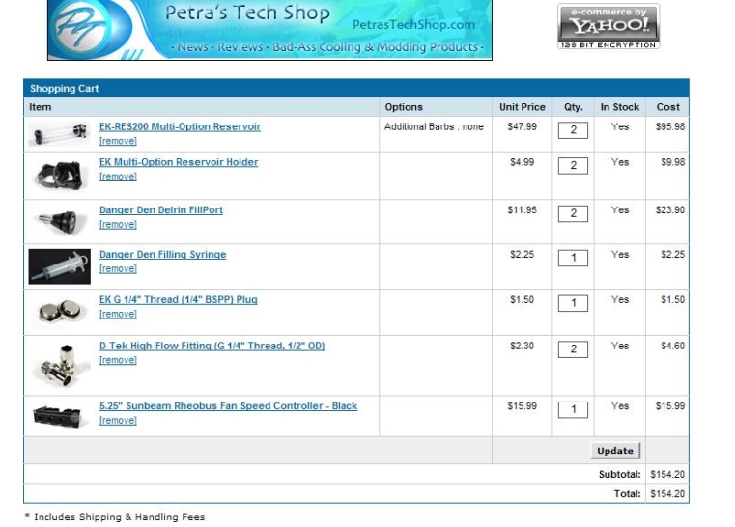Open Danger Den Filling Syringe link
The image size is (735, 527).
click(162, 255)
